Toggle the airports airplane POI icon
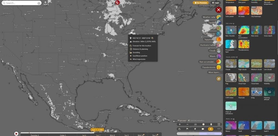This screenshot has height=136, width=278. pos(195,129)
